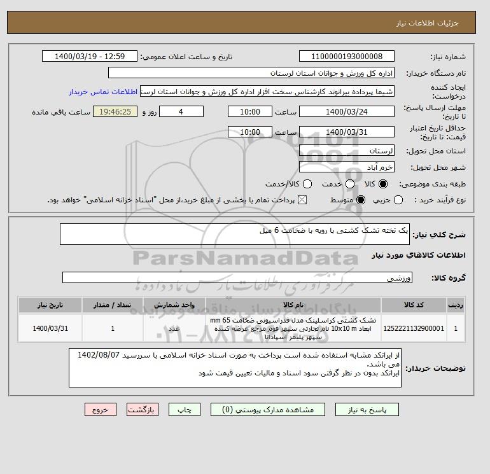Click the اطلاعات کالاهای مورد نیاز heading
Screen dimensions: 490x474
pos(419,255)
